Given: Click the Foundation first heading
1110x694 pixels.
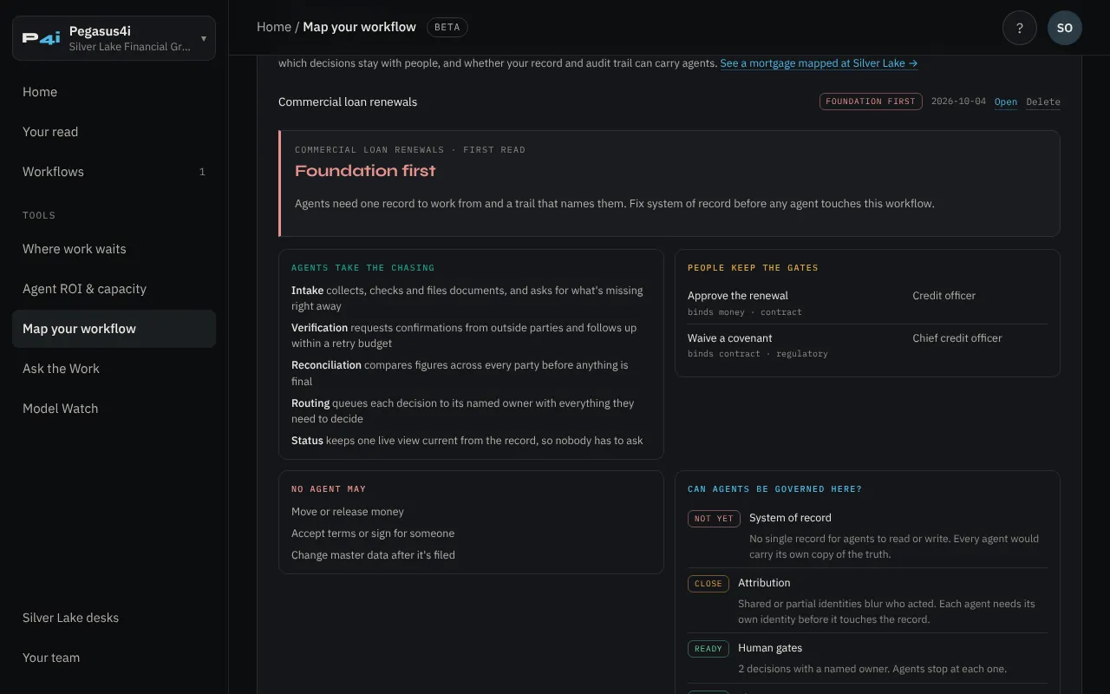Looking at the screenshot, I should (x=365, y=171).
